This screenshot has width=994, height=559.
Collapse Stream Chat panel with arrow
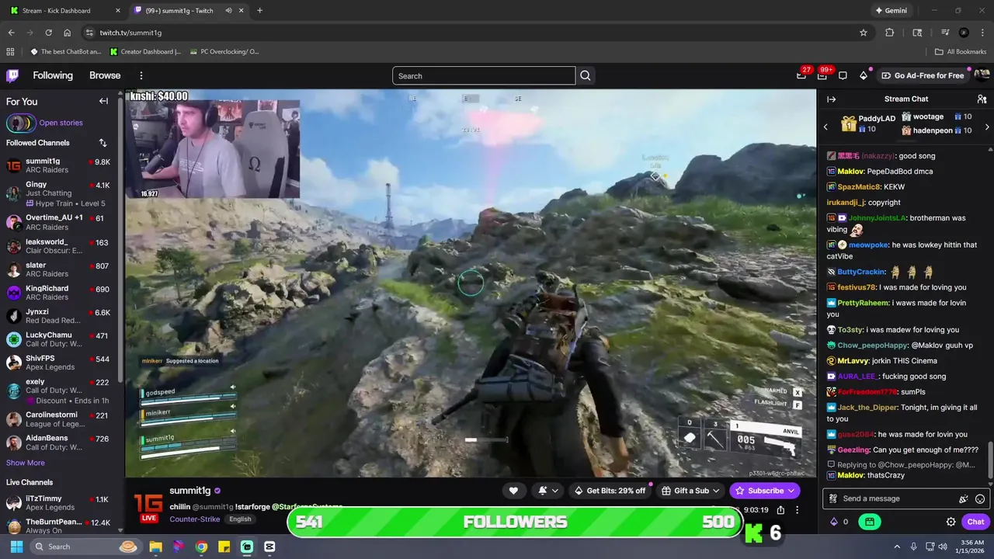coord(831,99)
